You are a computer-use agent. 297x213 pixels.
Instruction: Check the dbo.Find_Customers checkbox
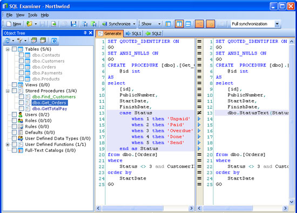[21, 97]
